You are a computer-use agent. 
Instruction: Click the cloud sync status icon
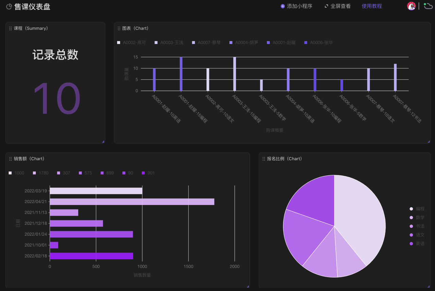point(428,6)
